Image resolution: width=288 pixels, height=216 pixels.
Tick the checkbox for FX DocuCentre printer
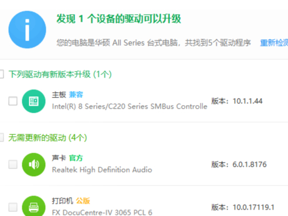(13, 207)
